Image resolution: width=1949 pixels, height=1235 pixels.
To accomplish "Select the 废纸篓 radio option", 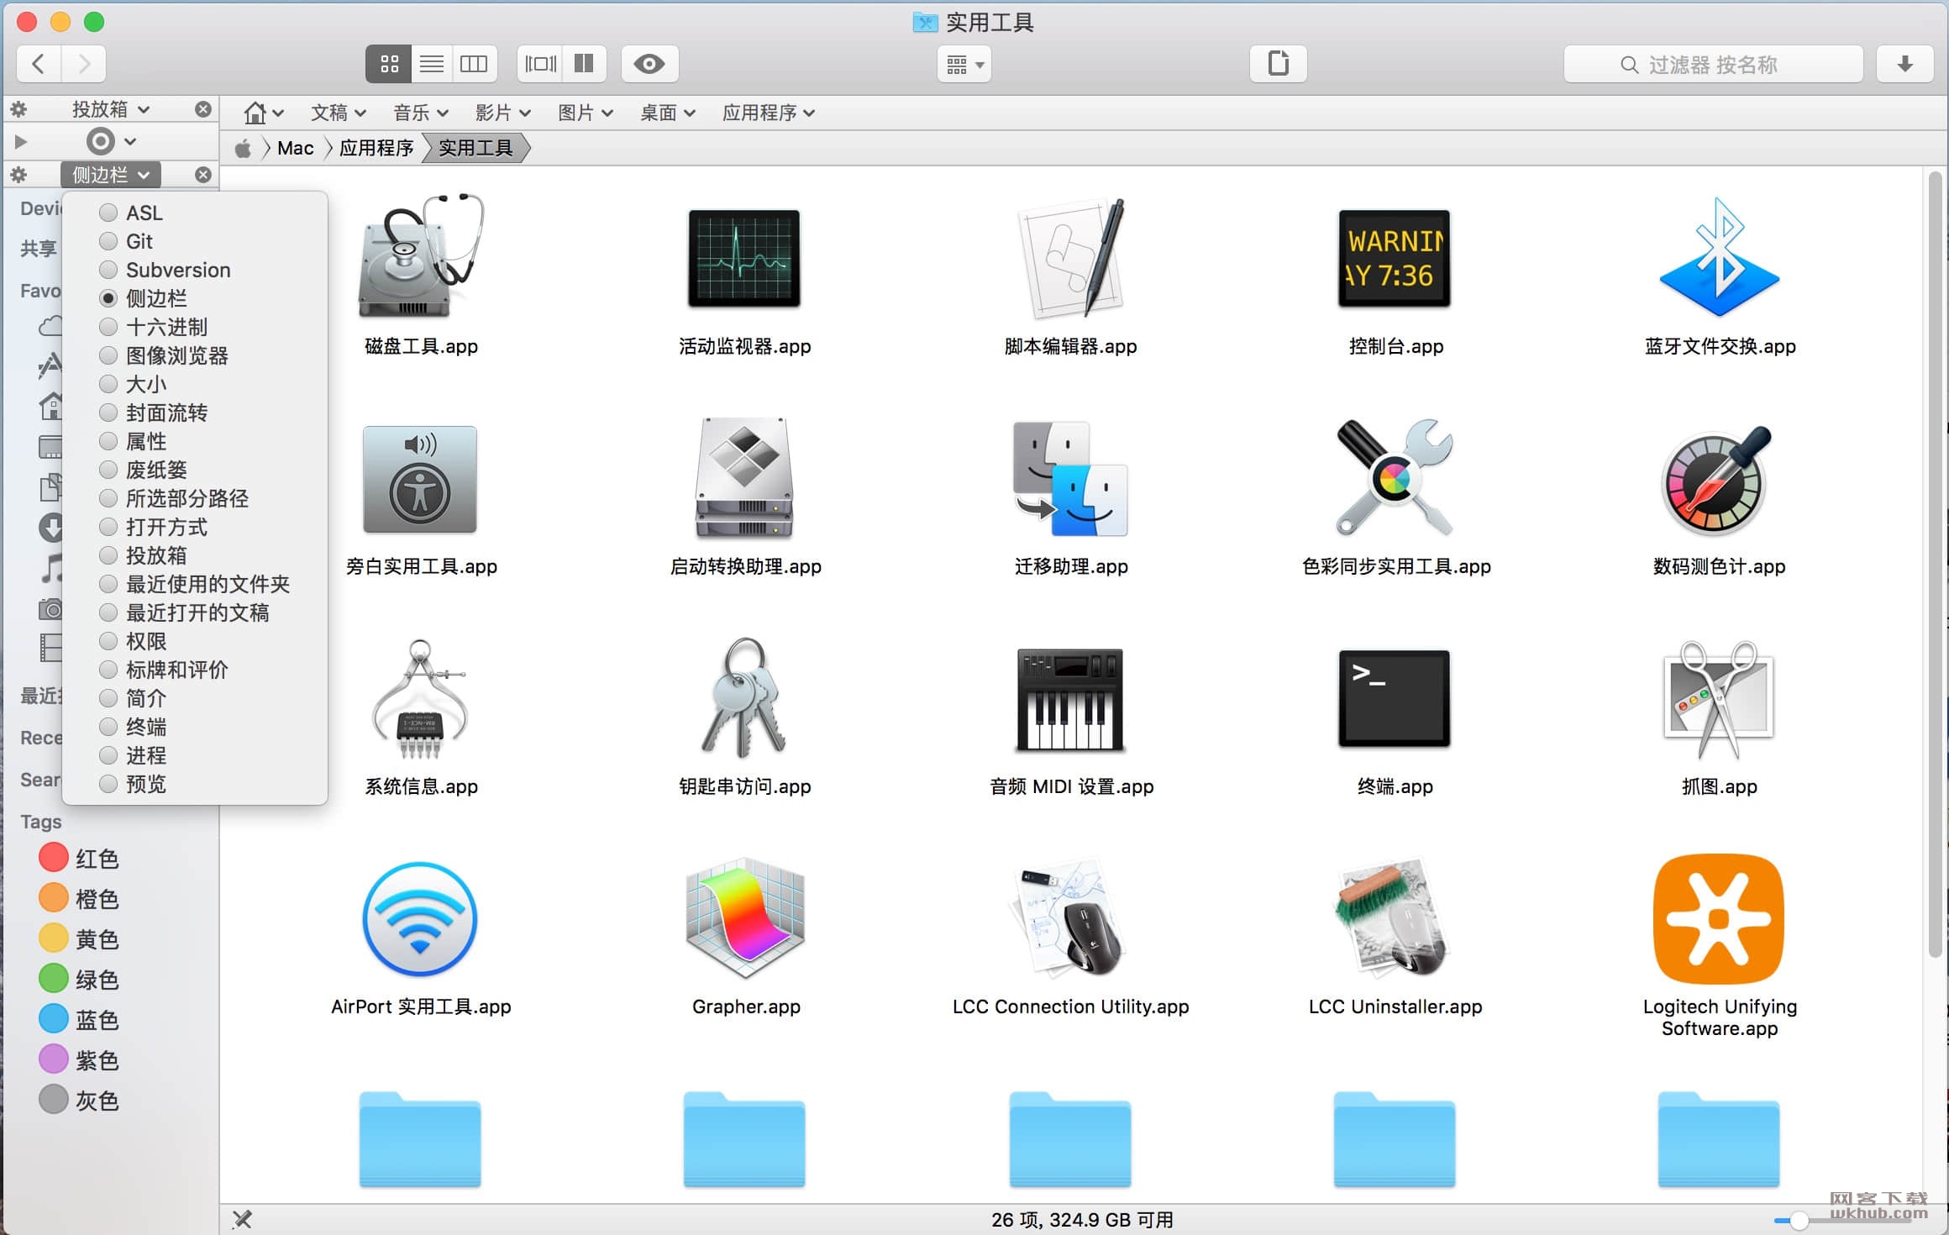I will click(x=108, y=470).
